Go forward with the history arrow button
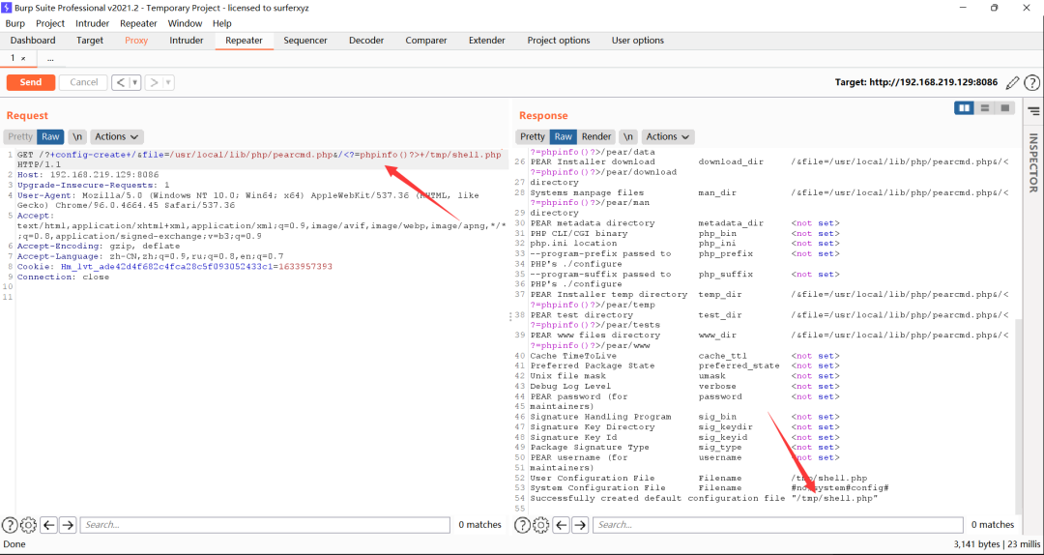The image size is (1044, 555). point(154,82)
